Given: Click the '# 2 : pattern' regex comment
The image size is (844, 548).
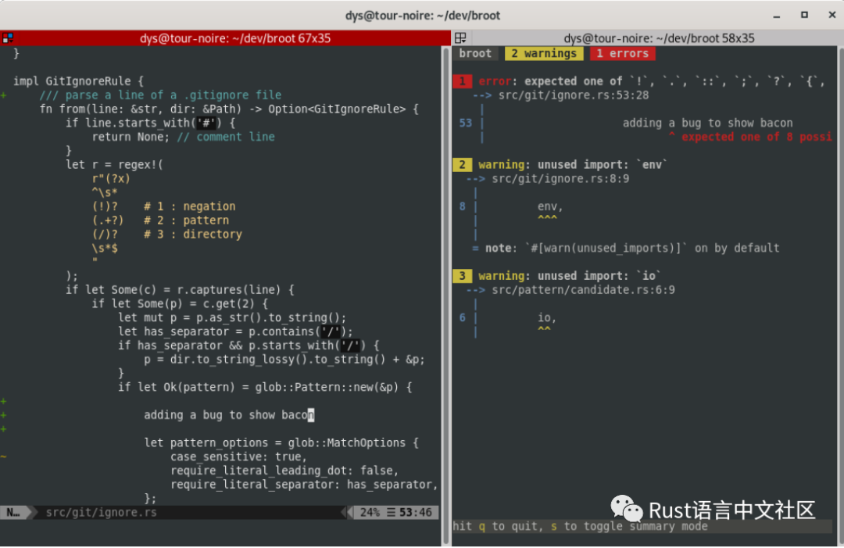Looking at the screenshot, I should point(186,220).
